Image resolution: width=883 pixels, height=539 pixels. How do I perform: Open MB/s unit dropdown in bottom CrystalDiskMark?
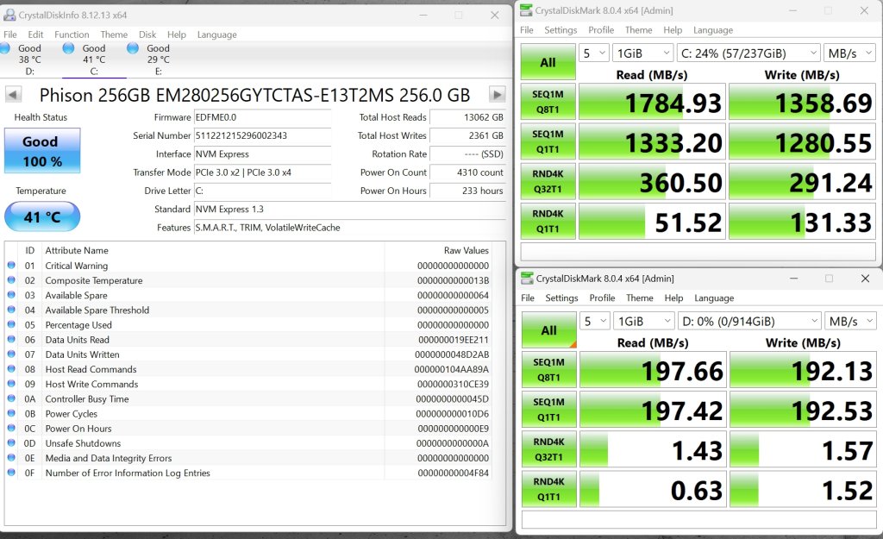click(850, 321)
